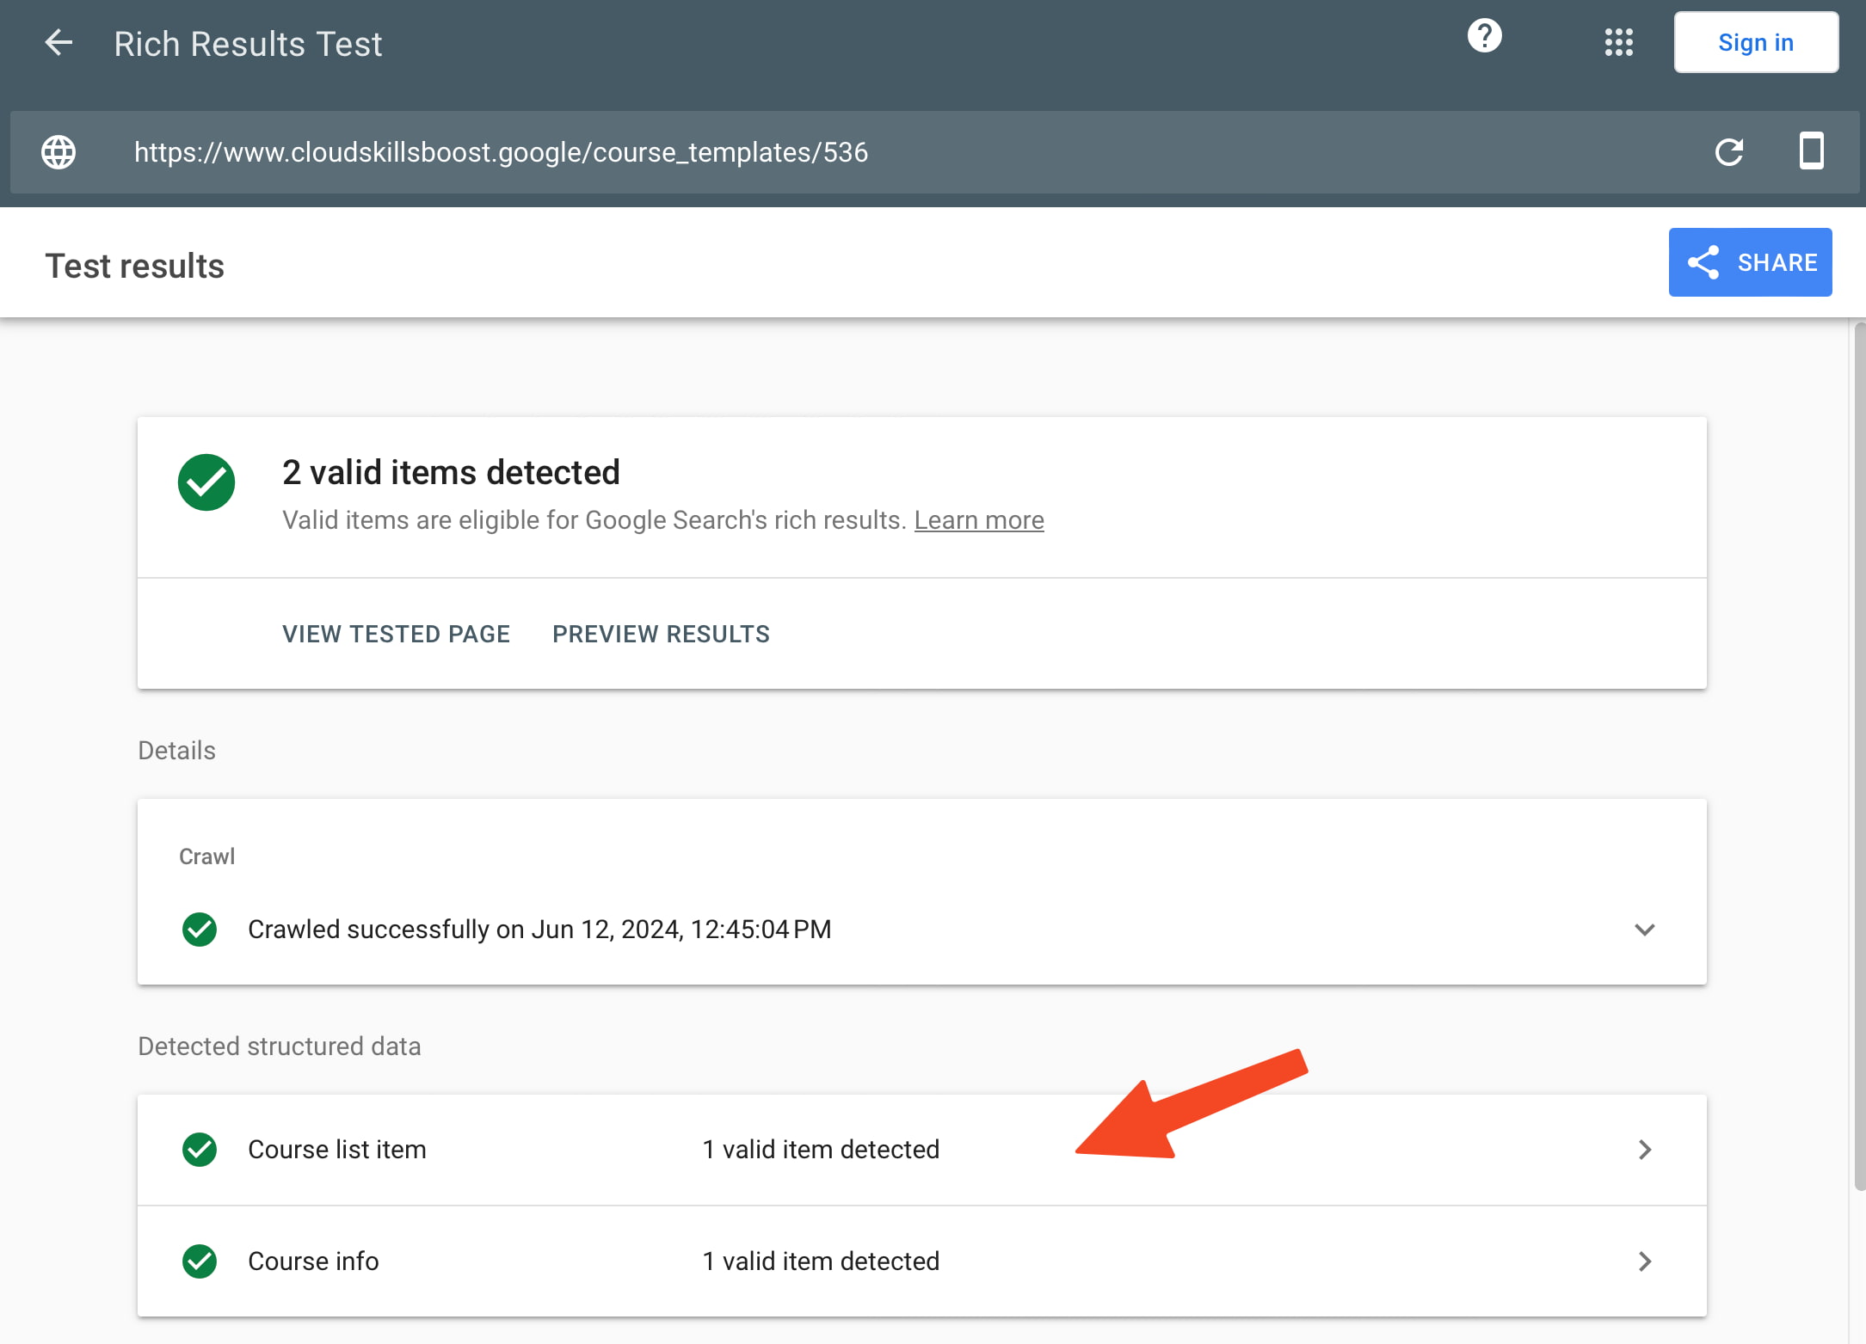The image size is (1866, 1344).
Task: Select the VIEW TESTED PAGE tab
Action: pos(396,634)
